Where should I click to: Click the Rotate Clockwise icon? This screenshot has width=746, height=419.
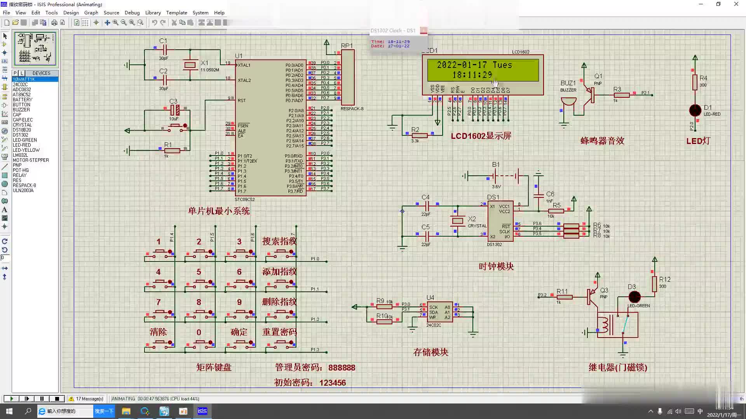coord(5,241)
